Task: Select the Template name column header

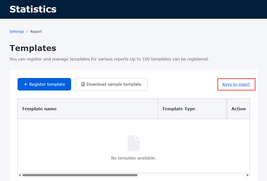Action: tap(39, 109)
